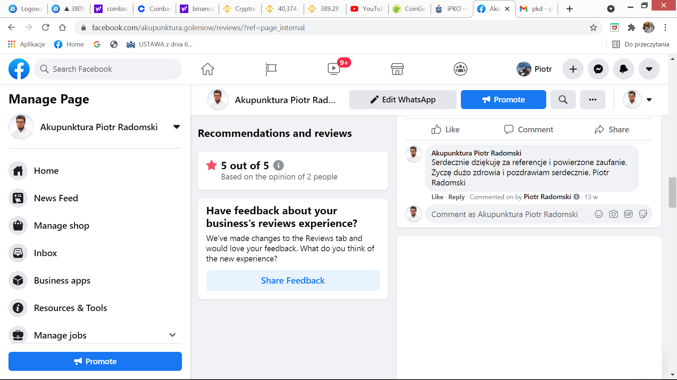Open the tab search dropdown
Screen dimensions: 677x380
611,9
